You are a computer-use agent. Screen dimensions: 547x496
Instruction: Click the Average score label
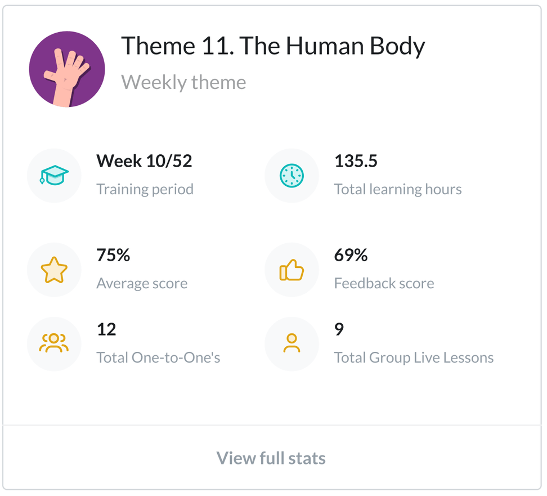point(142,283)
